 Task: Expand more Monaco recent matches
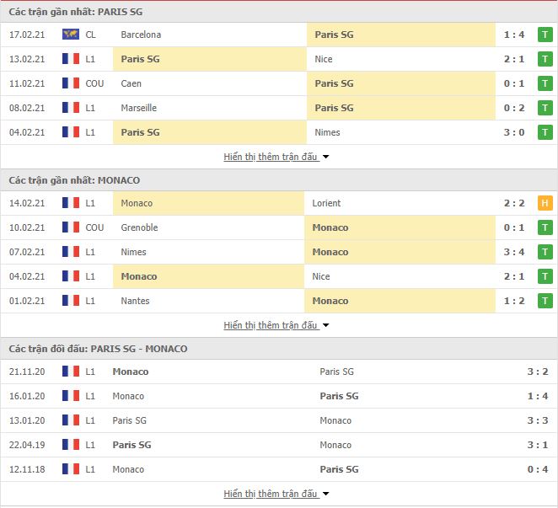pos(276,325)
